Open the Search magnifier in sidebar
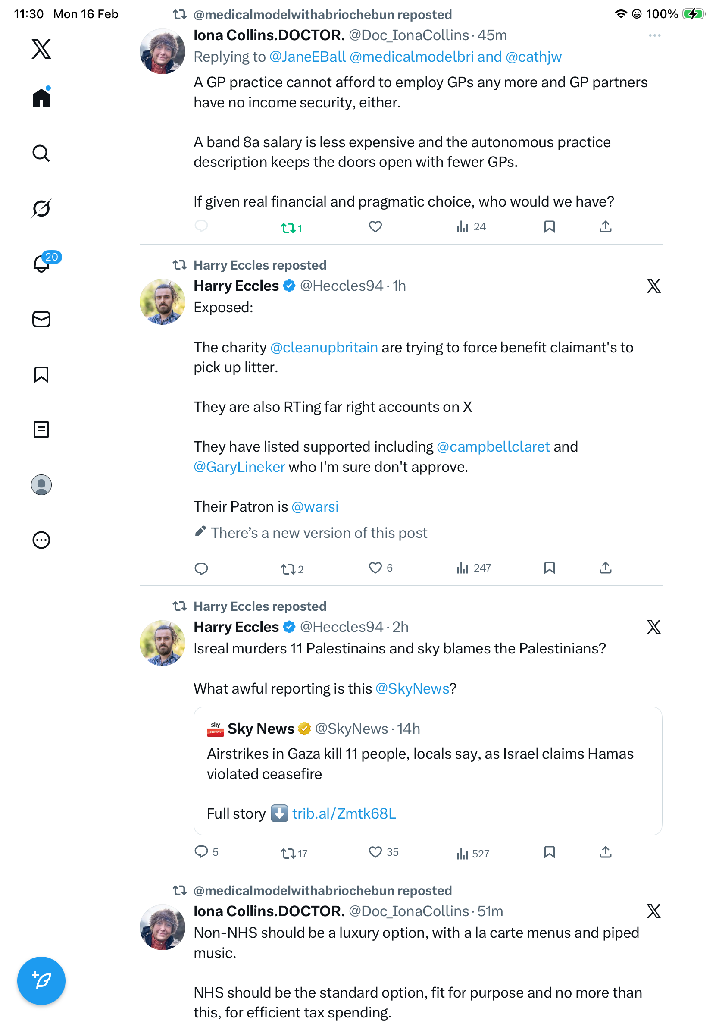Screen dimensions: 719x1030 pyautogui.click(x=41, y=153)
